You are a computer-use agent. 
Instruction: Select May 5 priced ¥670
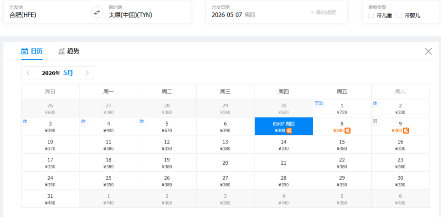pyautogui.click(x=167, y=126)
